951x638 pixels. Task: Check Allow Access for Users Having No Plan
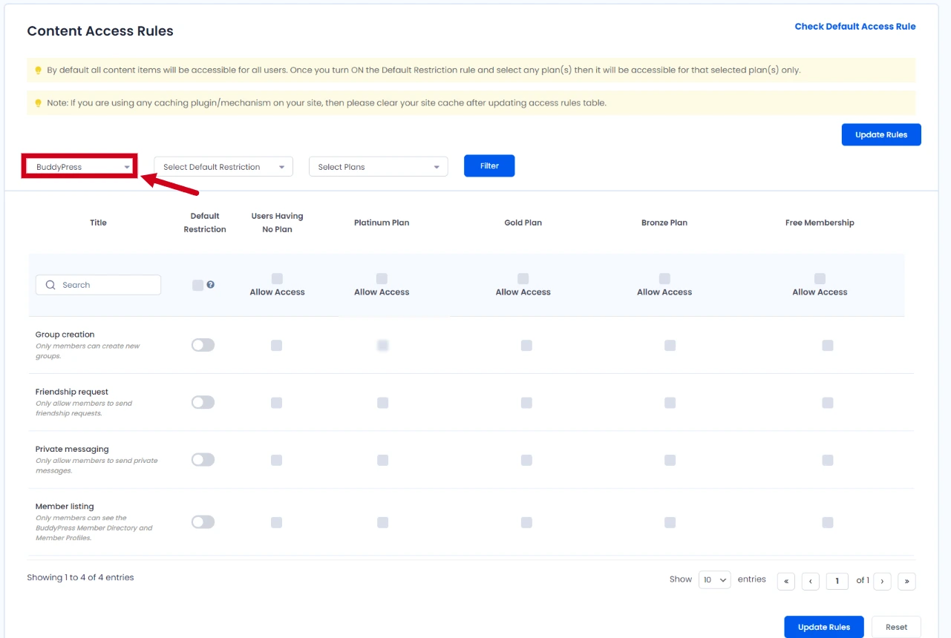click(277, 278)
